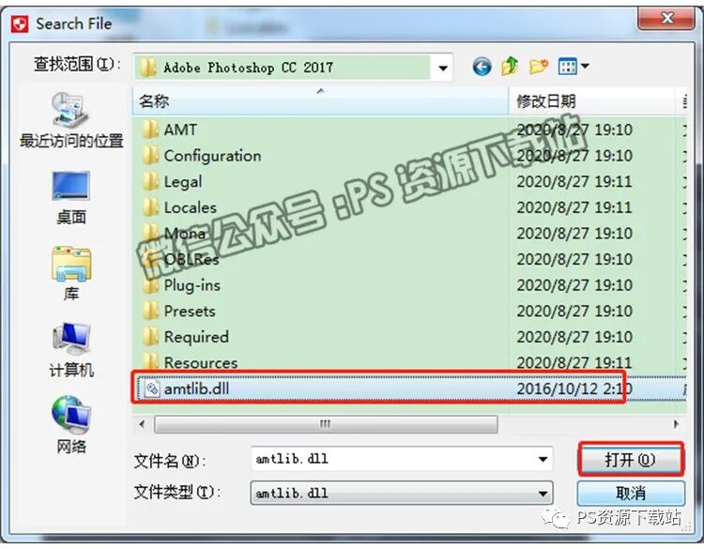Viewport: 704px width, 549px height.
Task: Click the Cancel (取消) button
Action: click(631, 494)
